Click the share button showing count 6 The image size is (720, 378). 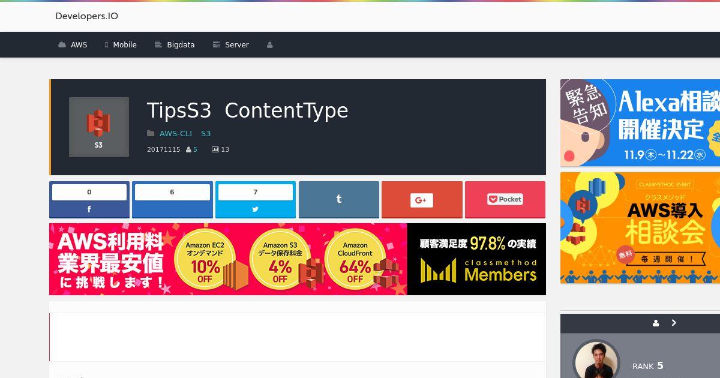172,200
